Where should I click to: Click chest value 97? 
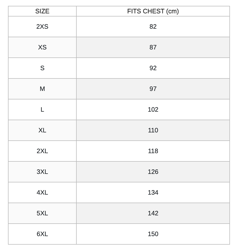point(153,89)
